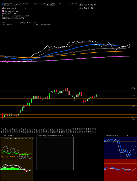137x181 pixels.
Task: Click the Day Vol label
Action: [86, 8]
